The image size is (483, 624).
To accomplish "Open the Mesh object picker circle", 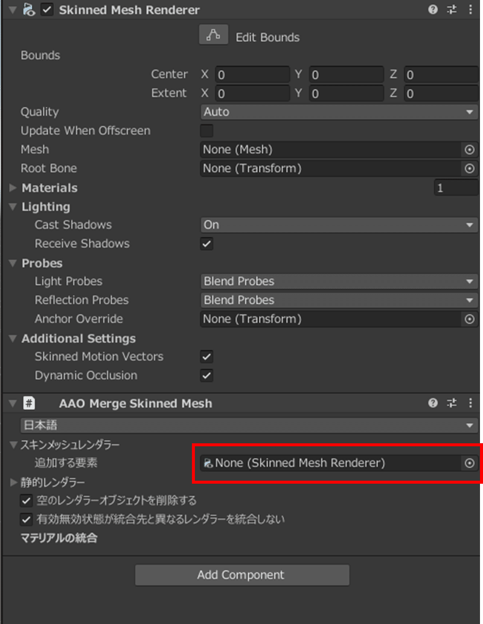I will [470, 149].
